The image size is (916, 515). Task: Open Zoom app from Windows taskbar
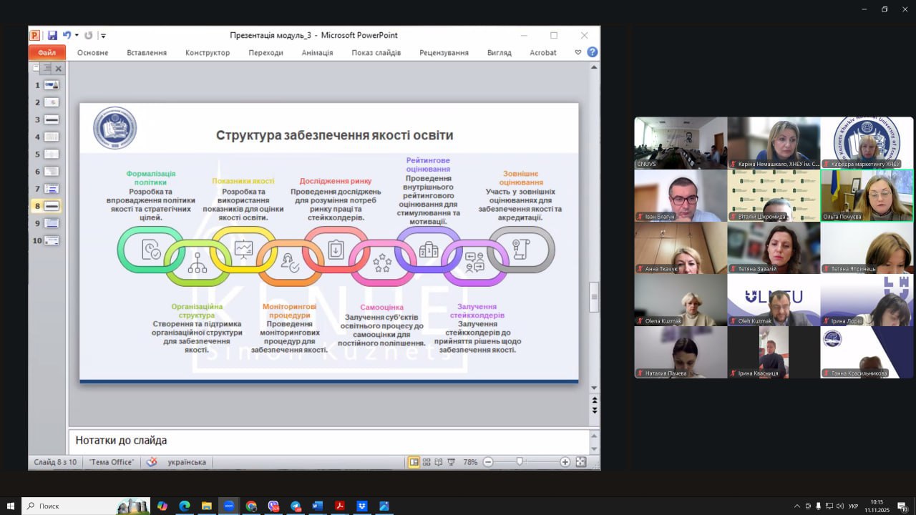click(229, 506)
